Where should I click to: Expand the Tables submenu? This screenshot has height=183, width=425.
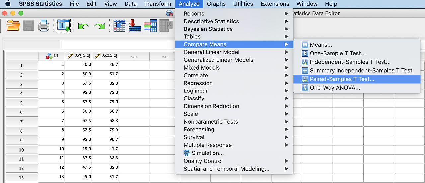coord(234,37)
